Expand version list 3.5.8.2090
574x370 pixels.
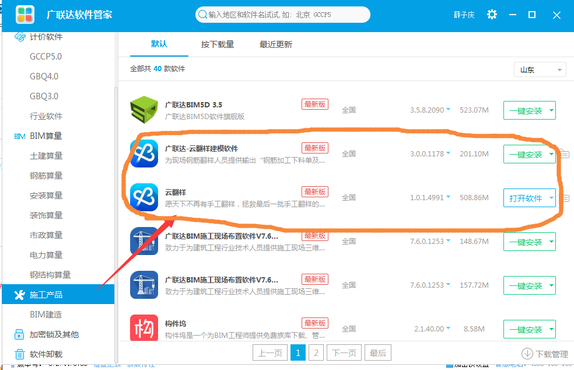[x=449, y=110]
